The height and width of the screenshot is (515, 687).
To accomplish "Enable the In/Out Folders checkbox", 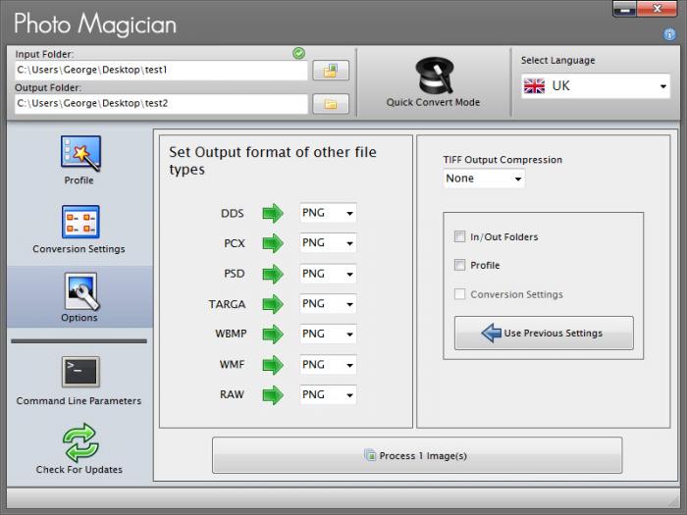I will (459, 237).
